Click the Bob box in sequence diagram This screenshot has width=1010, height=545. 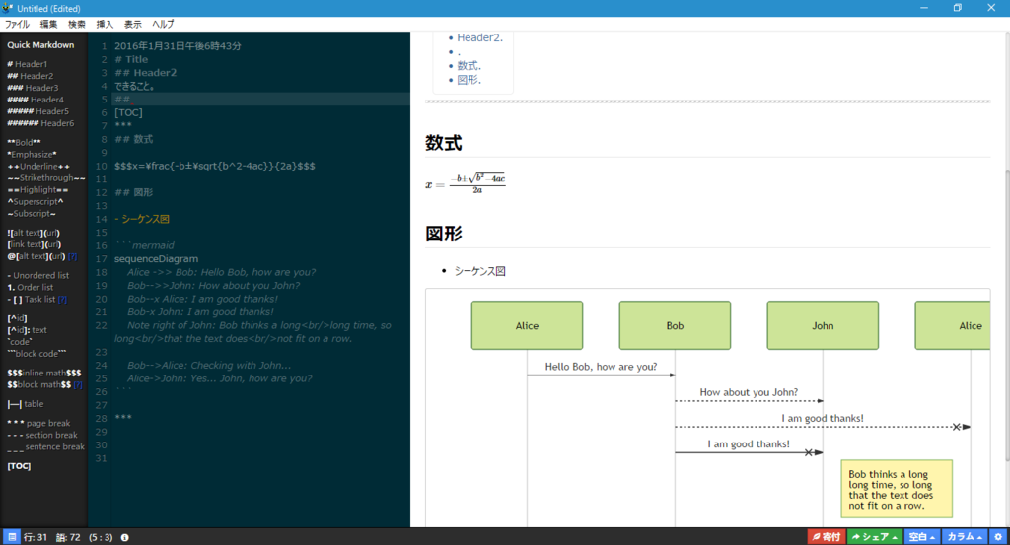(675, 325)
